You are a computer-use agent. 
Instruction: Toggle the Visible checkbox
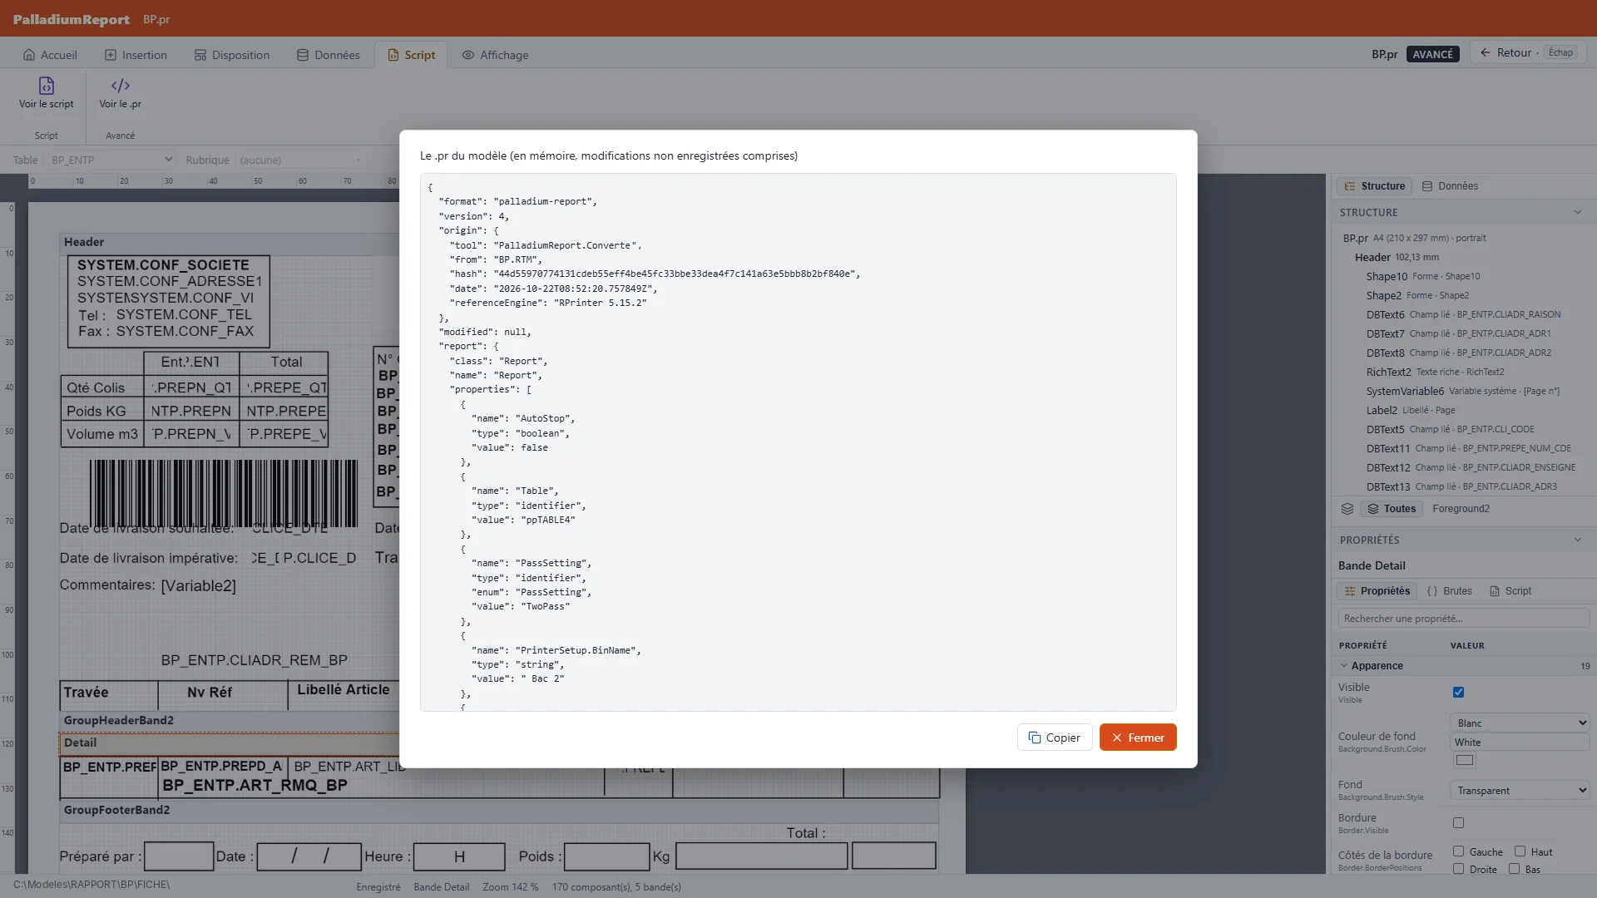[1458, 693]
